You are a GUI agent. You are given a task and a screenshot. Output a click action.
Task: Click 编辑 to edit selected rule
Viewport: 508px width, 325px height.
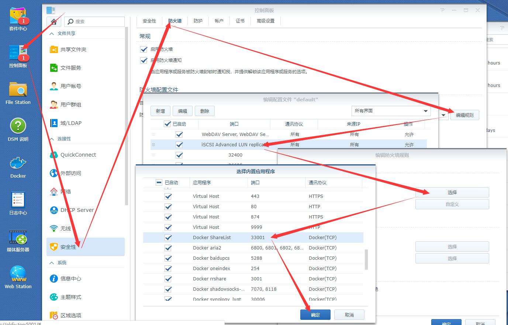pos(183,111)
